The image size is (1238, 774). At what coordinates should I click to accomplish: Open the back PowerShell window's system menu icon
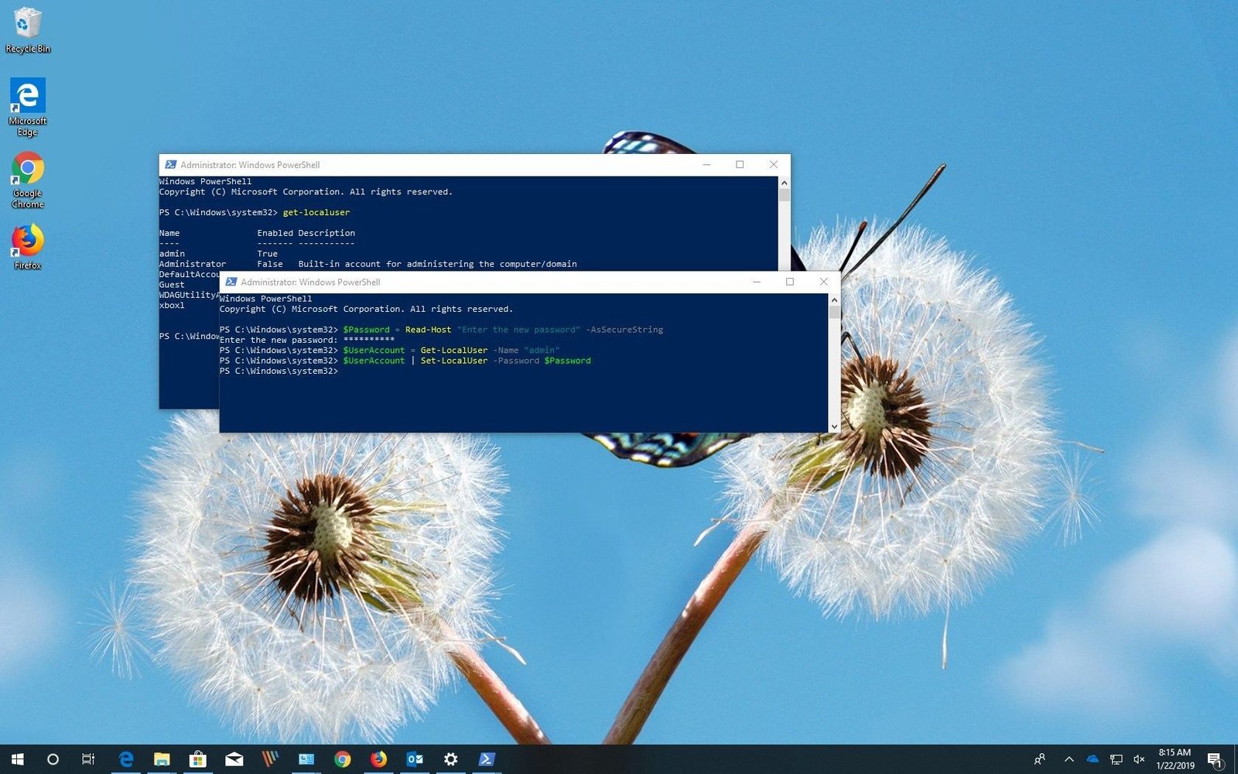click(x=170, y=165)
